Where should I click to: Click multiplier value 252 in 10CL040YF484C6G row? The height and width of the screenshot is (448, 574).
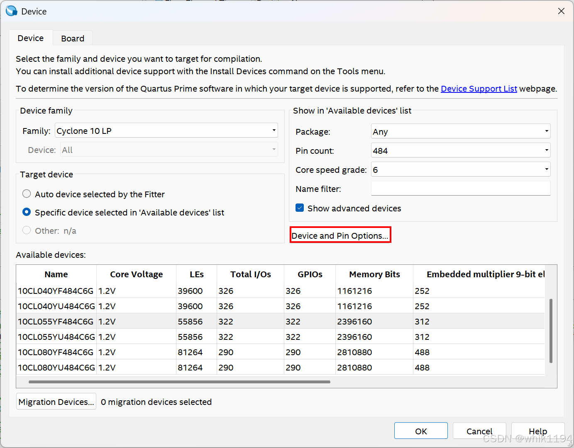click(x=422, y=291)
